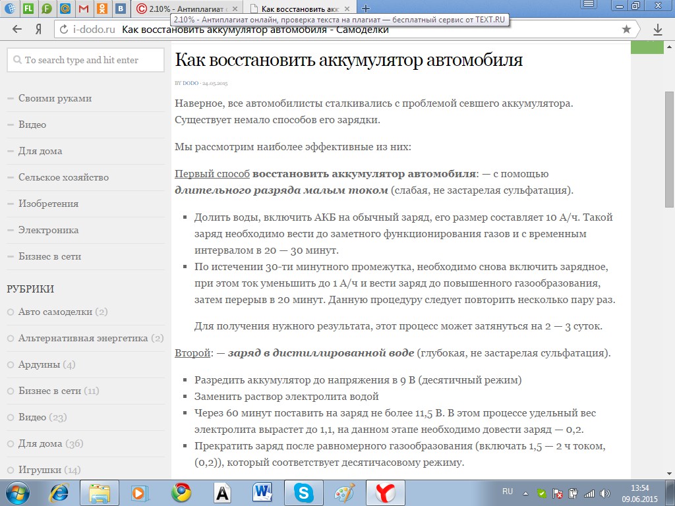Viewport: 675px width, 506px height.
Task: Go back with the back arrow
Action: point(16,29)
